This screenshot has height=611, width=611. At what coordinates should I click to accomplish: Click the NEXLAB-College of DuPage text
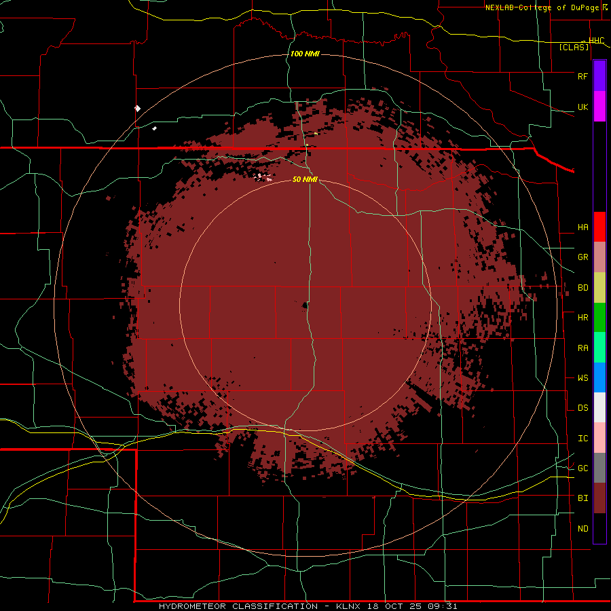click(543, 7)
